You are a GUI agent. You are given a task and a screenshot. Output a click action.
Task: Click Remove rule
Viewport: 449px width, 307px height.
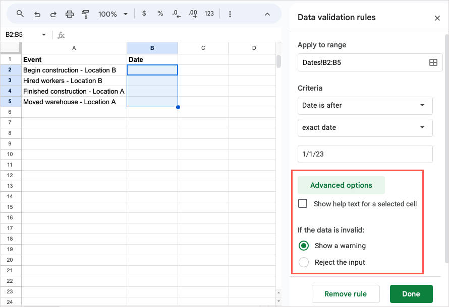(346, 294)
